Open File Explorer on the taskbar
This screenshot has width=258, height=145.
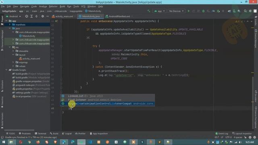(11, 142)
